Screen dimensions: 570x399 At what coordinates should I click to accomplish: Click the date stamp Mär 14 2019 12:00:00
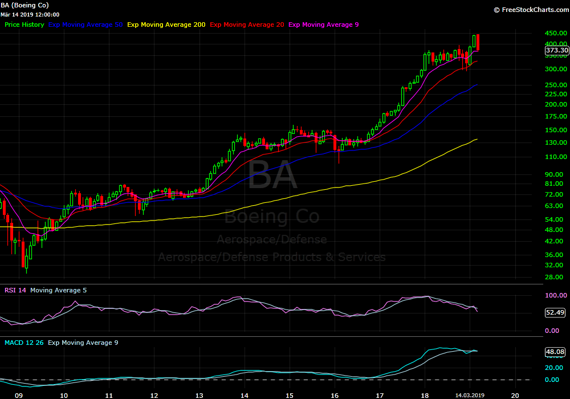point(30,15)
